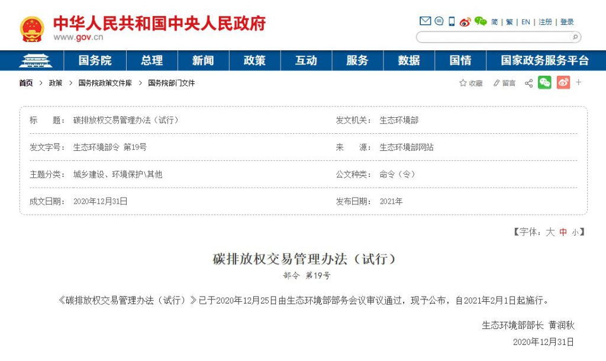Click the national emblem logo at top left
The width and height of the screenshot is (606, 361).
[x=31, y=27]
